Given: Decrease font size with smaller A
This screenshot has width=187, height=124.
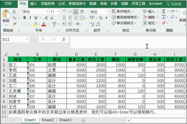Looking at the screenshot, I should click(x=52, y=18).
